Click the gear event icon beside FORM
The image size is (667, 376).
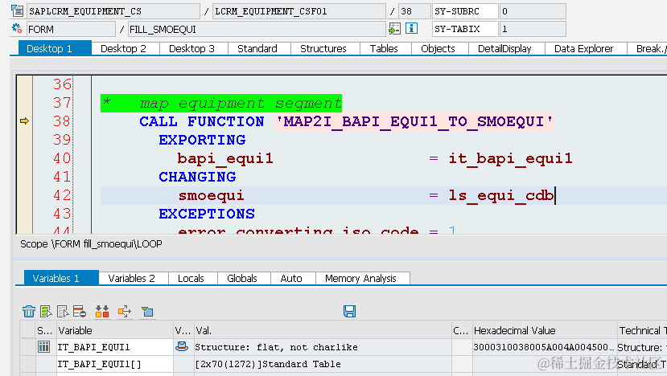(17, 28)
